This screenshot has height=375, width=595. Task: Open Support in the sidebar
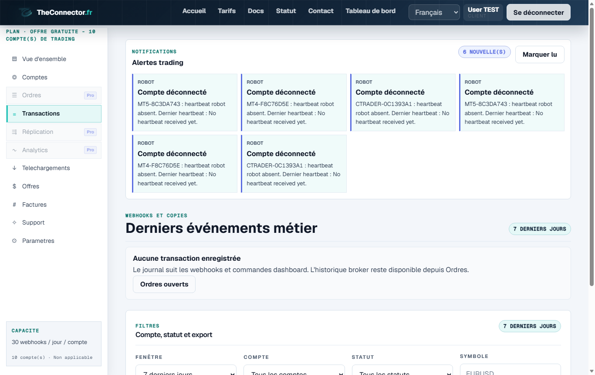click(54, 222)
